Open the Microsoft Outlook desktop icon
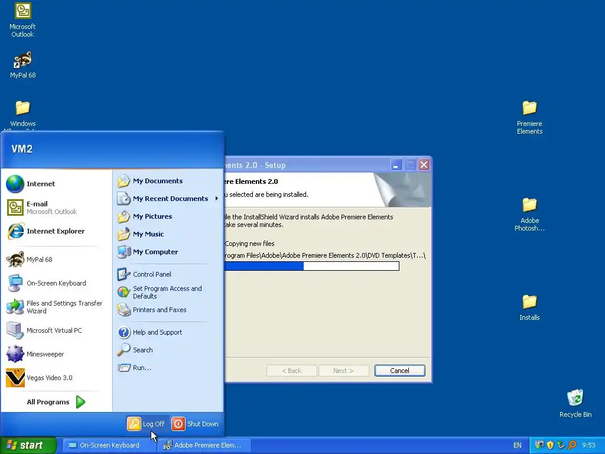605x454 pixels. (x=22, y=20)
